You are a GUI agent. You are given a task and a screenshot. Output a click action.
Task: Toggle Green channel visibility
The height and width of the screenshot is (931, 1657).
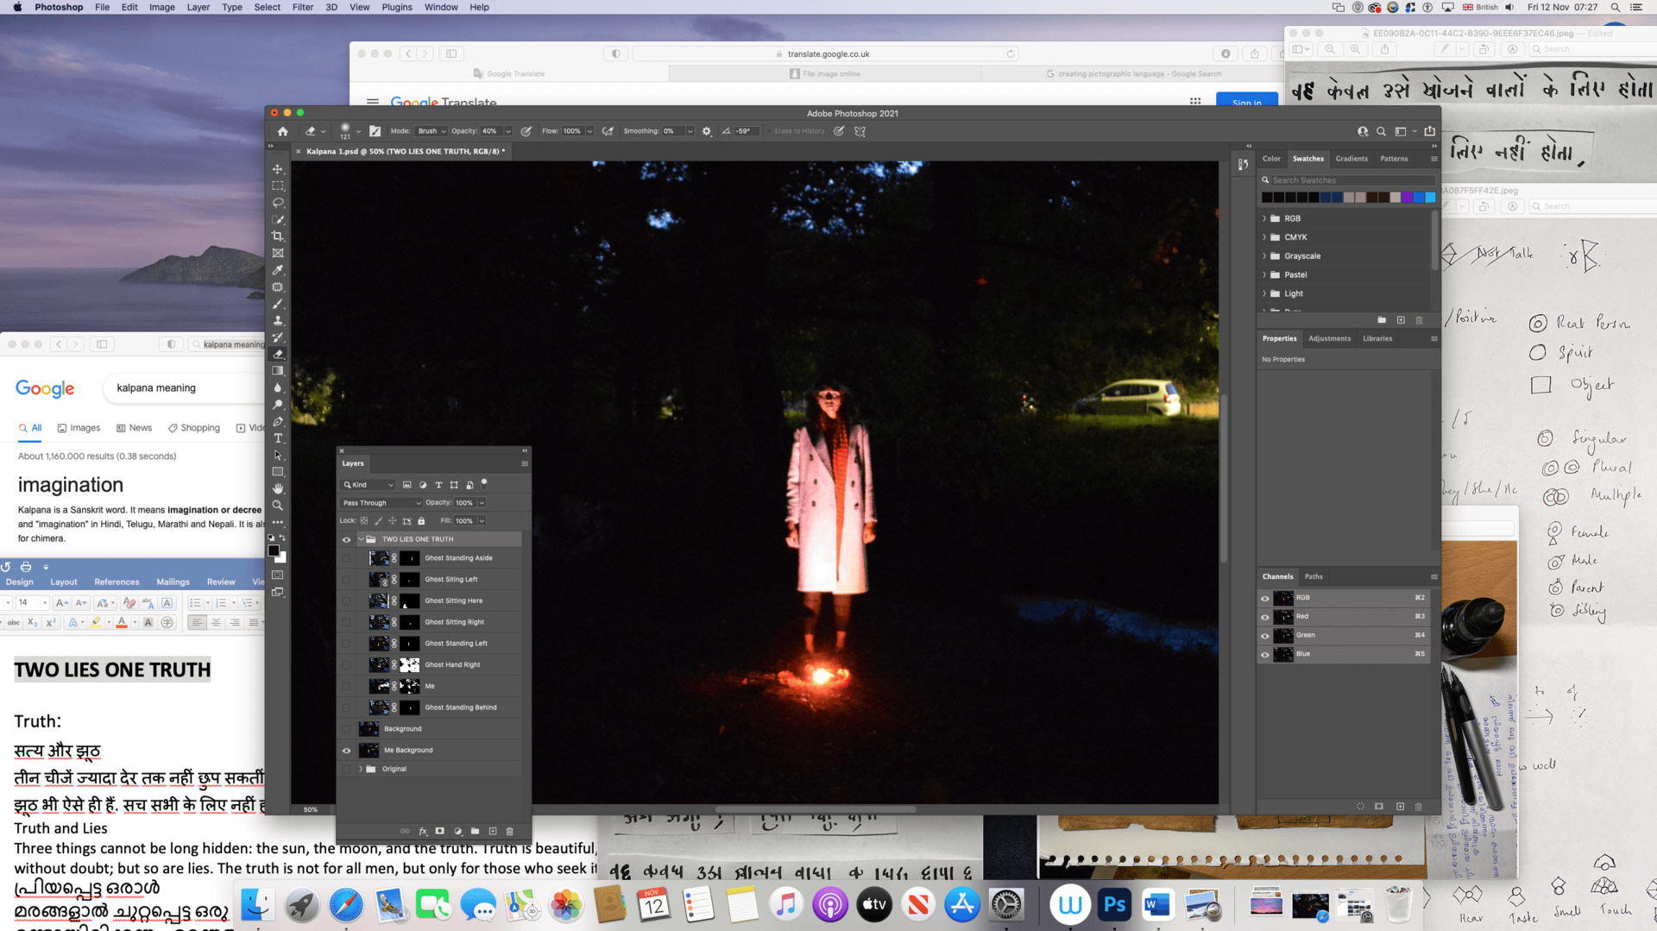(x=1265, y=636)
